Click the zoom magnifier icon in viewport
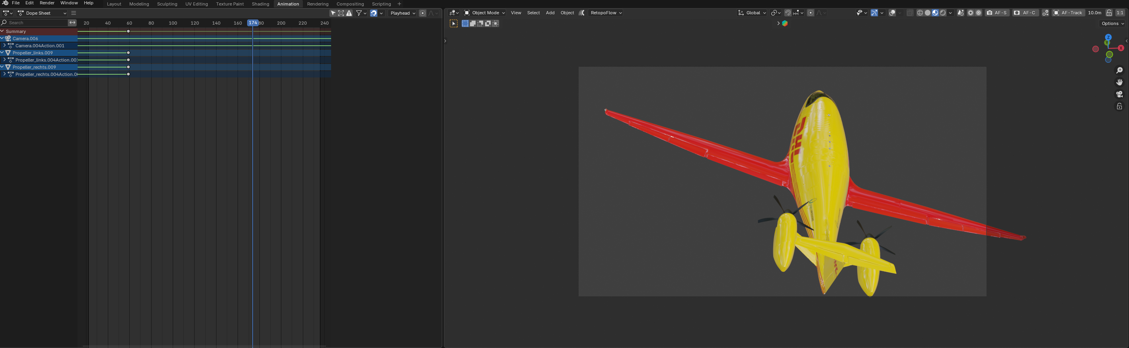The image size is (1129, 348). click(1119, 70)
